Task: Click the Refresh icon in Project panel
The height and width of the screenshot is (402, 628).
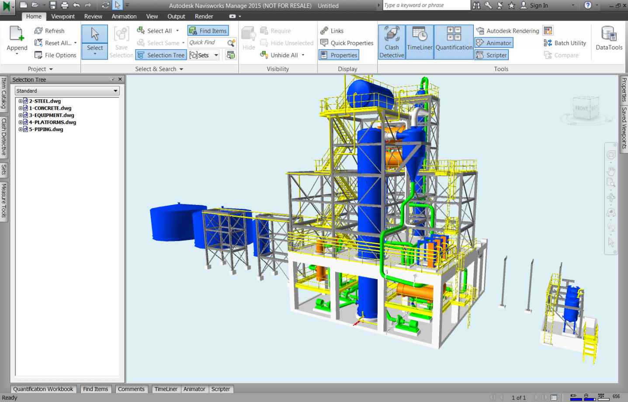Action: [x=38, y=31]
